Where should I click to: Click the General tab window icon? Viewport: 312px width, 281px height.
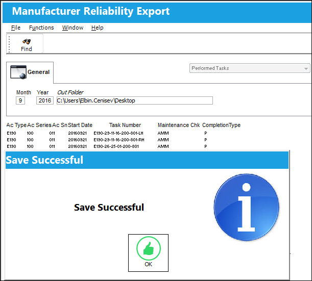(18, 72)
